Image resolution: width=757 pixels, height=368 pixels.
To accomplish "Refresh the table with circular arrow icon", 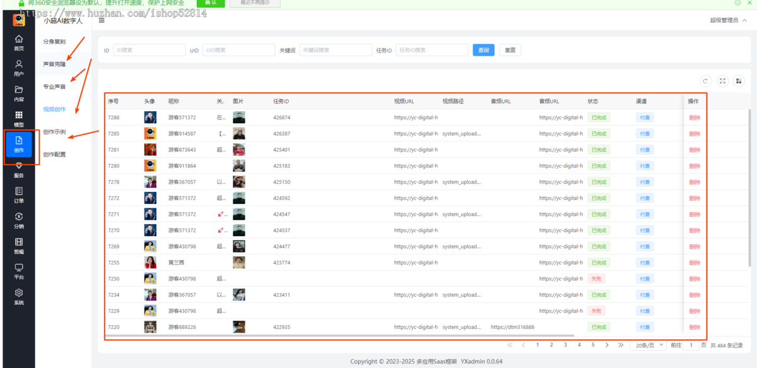I will point(706,81).
